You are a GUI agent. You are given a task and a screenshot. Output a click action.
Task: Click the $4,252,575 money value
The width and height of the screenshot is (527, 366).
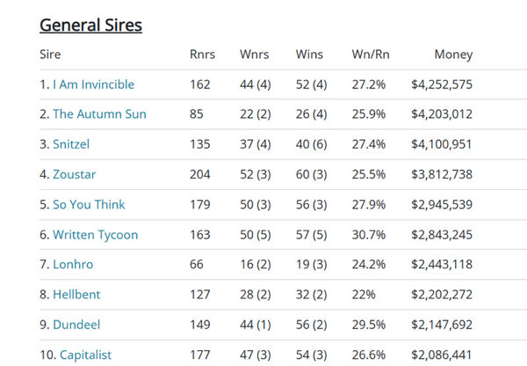click(x=442, y=84)
